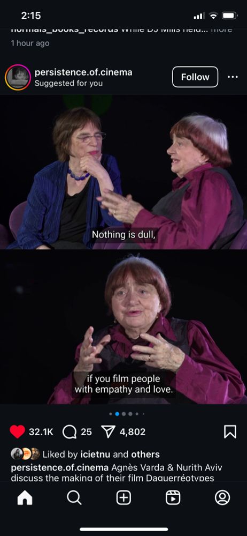Open persistence.of.cinema username in header

tap(83, 72)
